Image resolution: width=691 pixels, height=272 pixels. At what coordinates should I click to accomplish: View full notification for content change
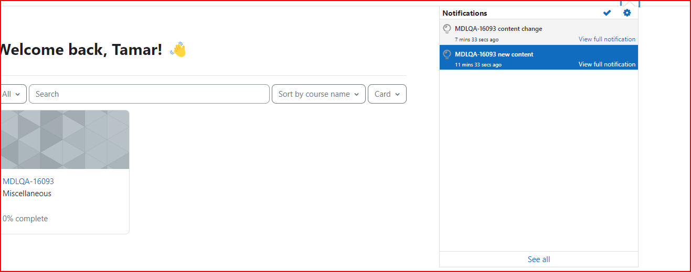[x=607, y=39]
